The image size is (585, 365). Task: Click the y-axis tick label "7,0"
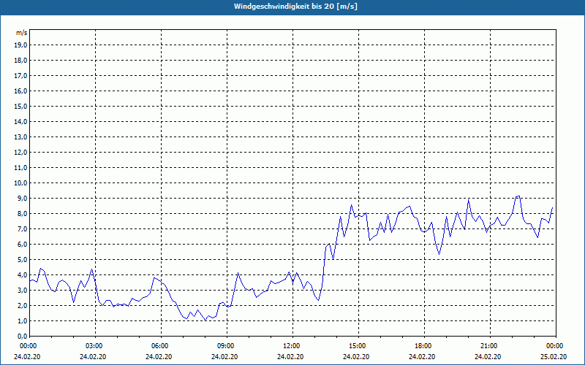tap(22, 229)
